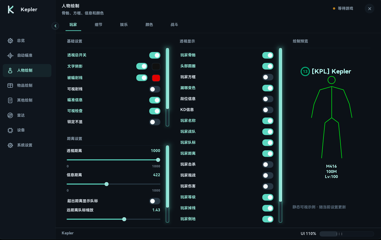Open the 物品绘制 box icon
Viewport: 381px width, 240px height.
(x=10, y=86)
